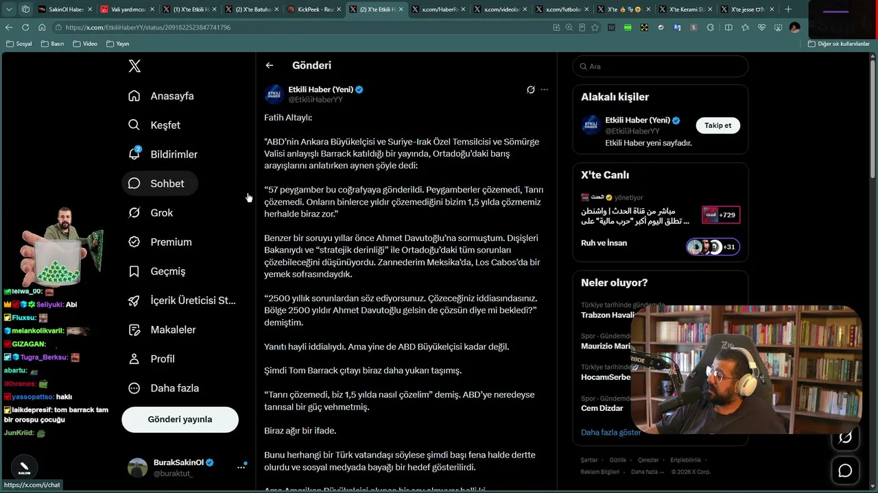The height and width of the screenshot is (493, 878).
Task: Join the live space showing +729 listeners
Action: coord(721,215)
